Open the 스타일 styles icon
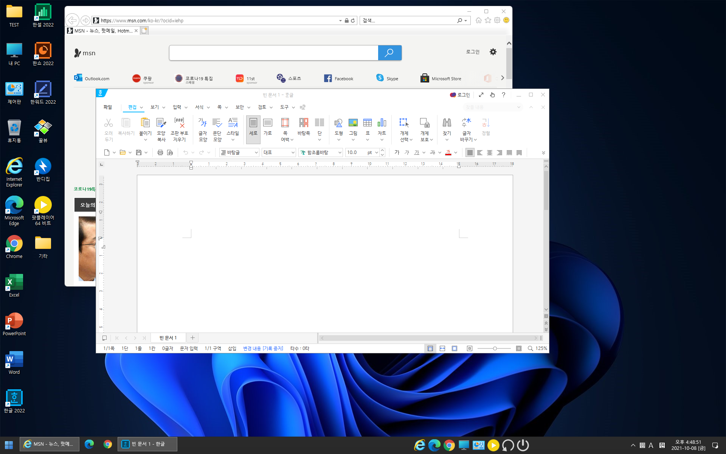Viewport: 726px width, 454px height. [233, 123]
